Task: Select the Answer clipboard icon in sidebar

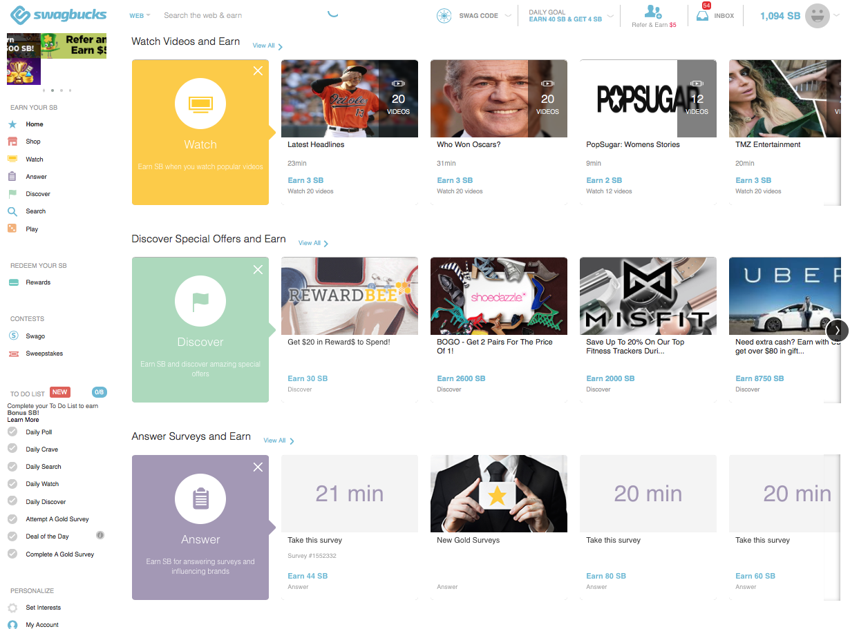Action: pos(12,177)
